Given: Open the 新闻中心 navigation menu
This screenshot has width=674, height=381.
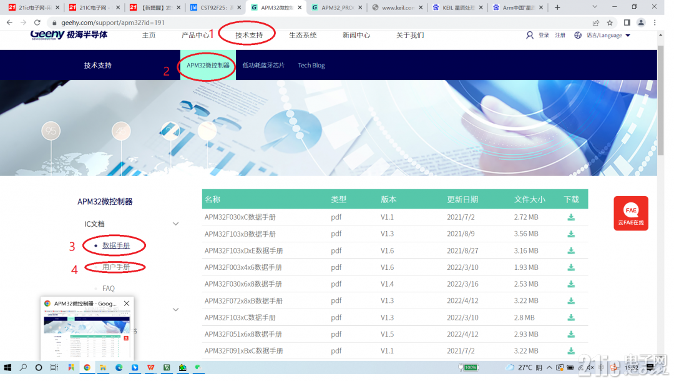Looking at the screenshot, I should click(x=356, y=35).
